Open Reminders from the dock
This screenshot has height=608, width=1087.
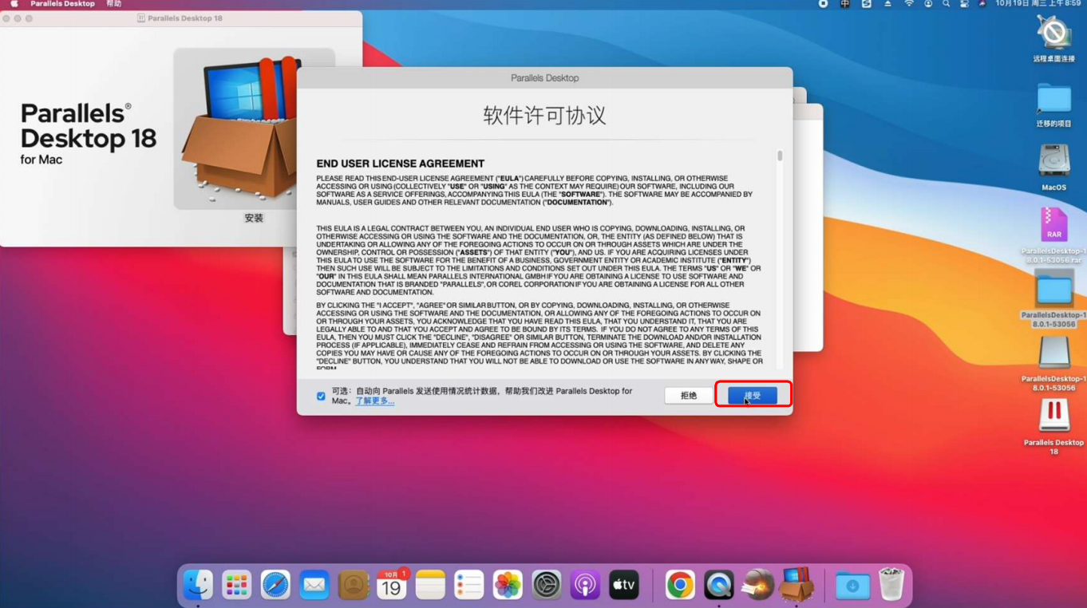(x=469, y=585)
